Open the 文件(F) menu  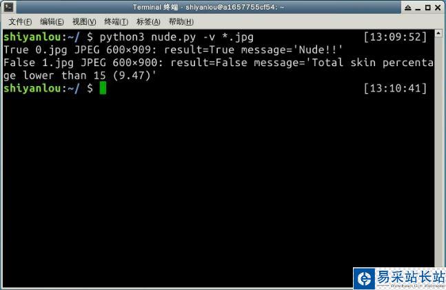pos(20,22)
